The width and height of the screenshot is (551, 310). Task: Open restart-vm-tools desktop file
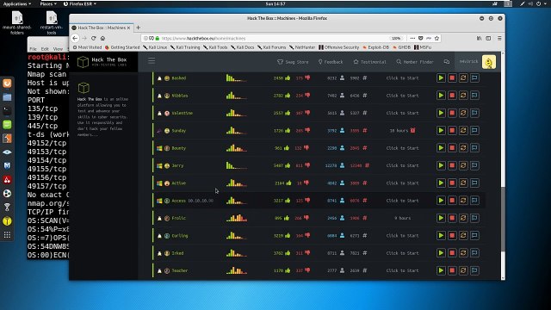point(52,23)
